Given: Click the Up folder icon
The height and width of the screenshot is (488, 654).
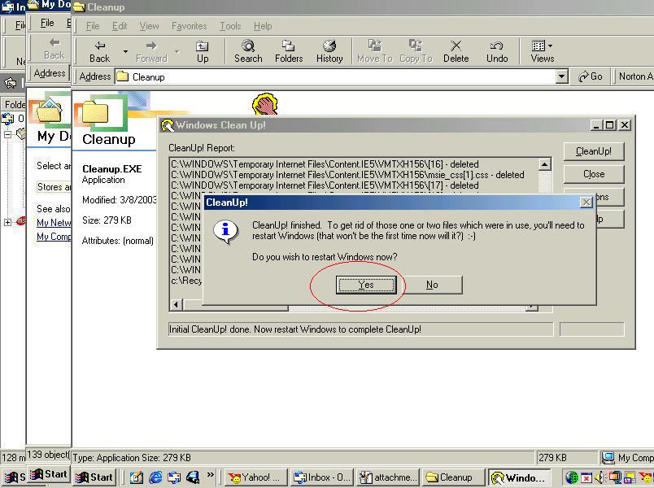Looking at the screenshot, I should point(203,51).
